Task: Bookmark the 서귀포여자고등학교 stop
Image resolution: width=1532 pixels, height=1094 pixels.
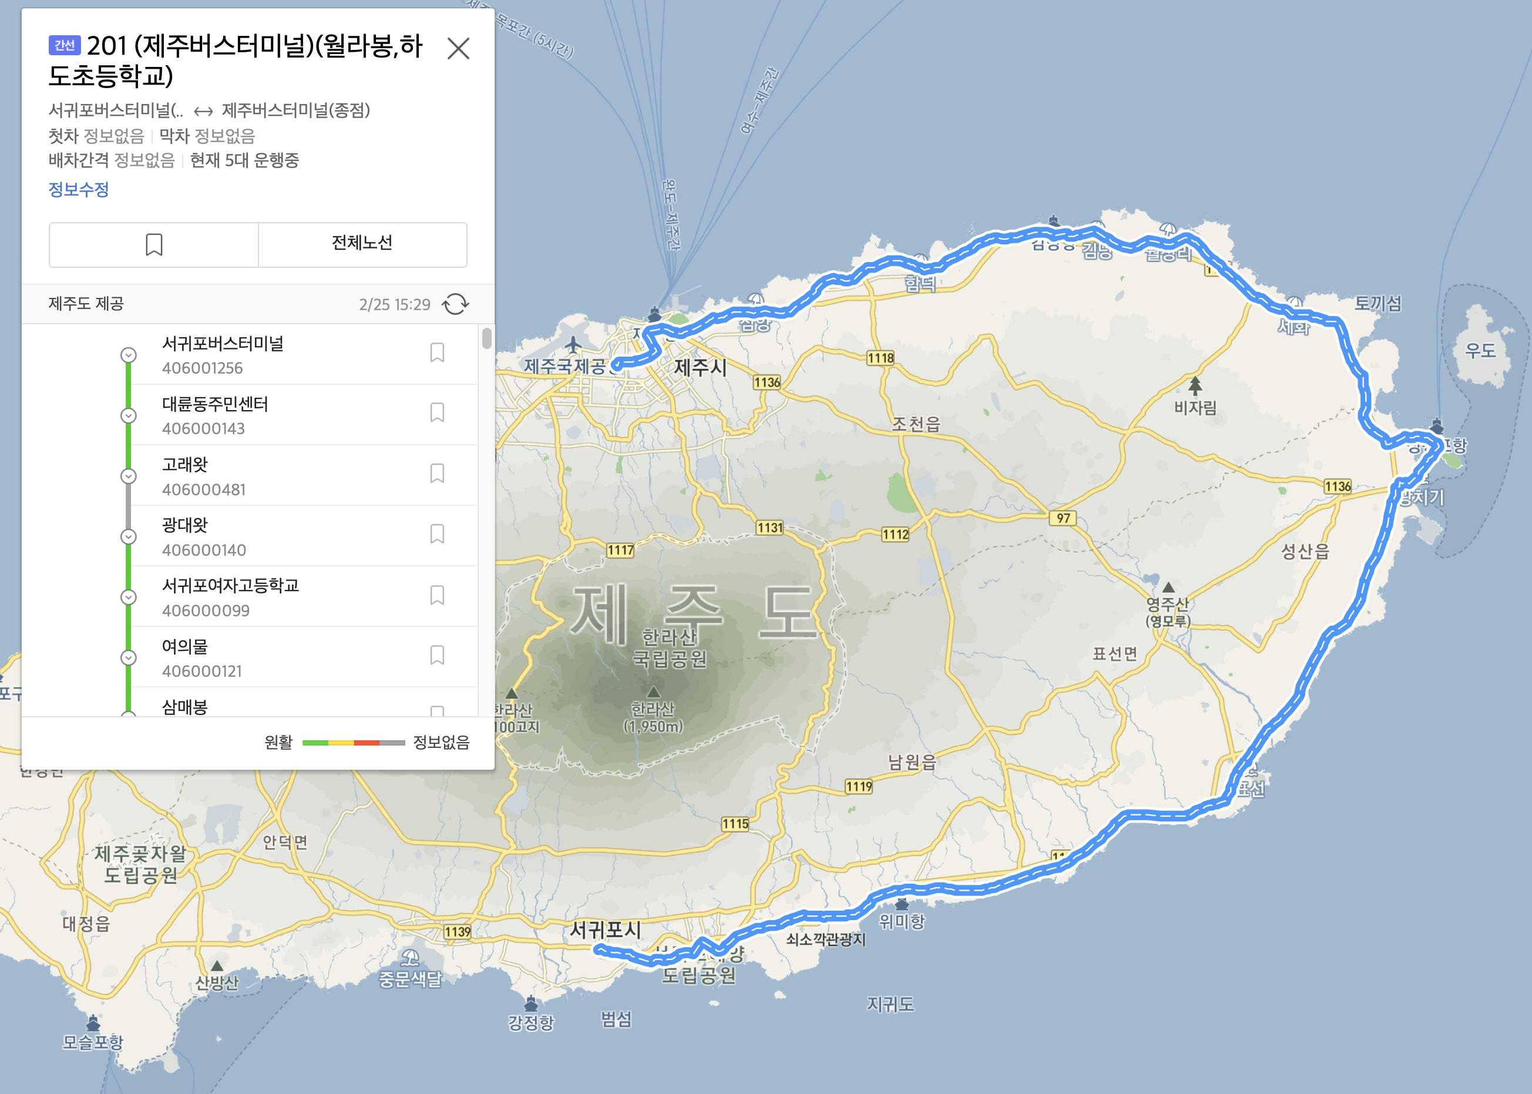Action: point(437,595)
